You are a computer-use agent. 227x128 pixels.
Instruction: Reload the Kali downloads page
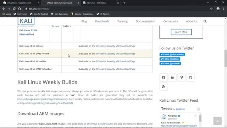coord(14,9)
